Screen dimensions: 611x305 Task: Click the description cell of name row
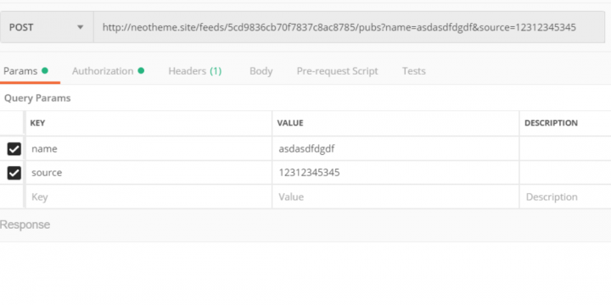tap(565, 148)
